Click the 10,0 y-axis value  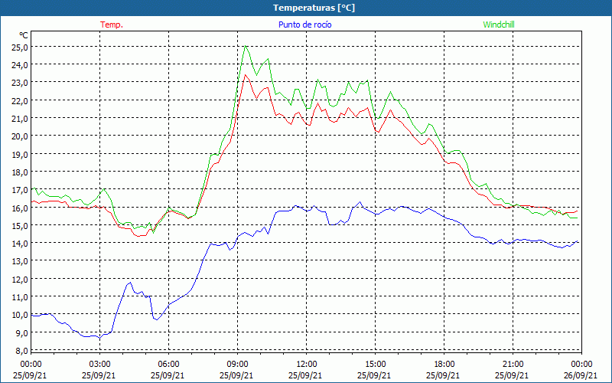tap(20, 315)
